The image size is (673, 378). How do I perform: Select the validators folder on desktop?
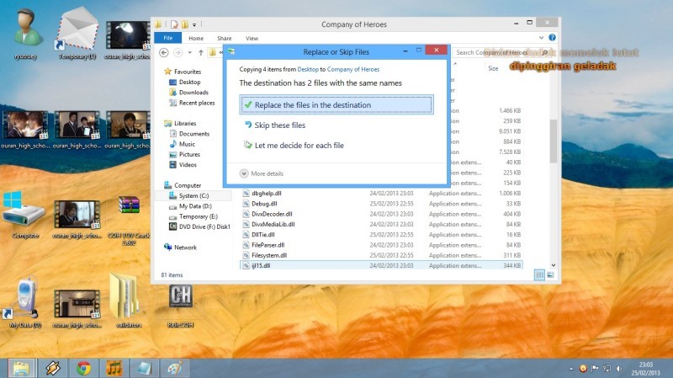point(129,301)
